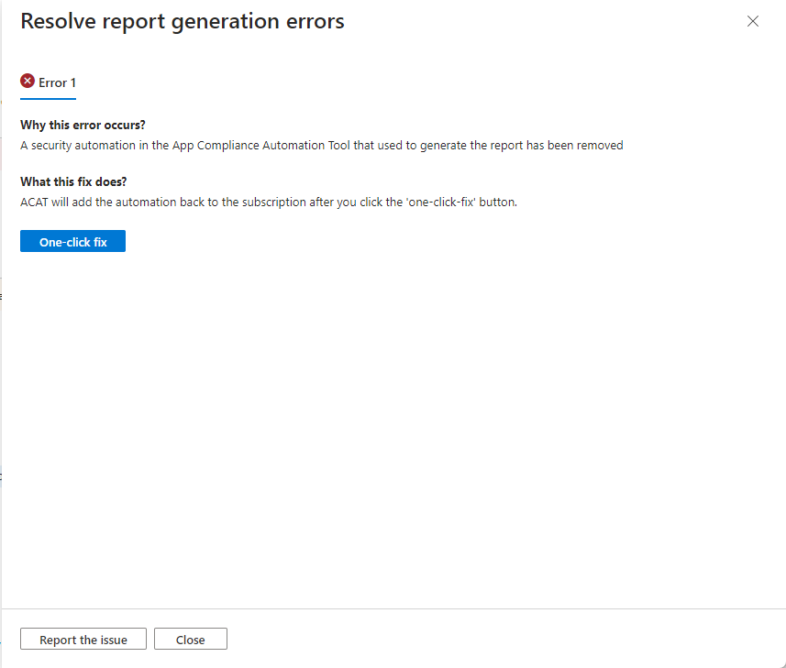This screenshot has height=668, width=786.
Task: Click "A security automation" at the sentence start
Action: [x=75, y=145]
